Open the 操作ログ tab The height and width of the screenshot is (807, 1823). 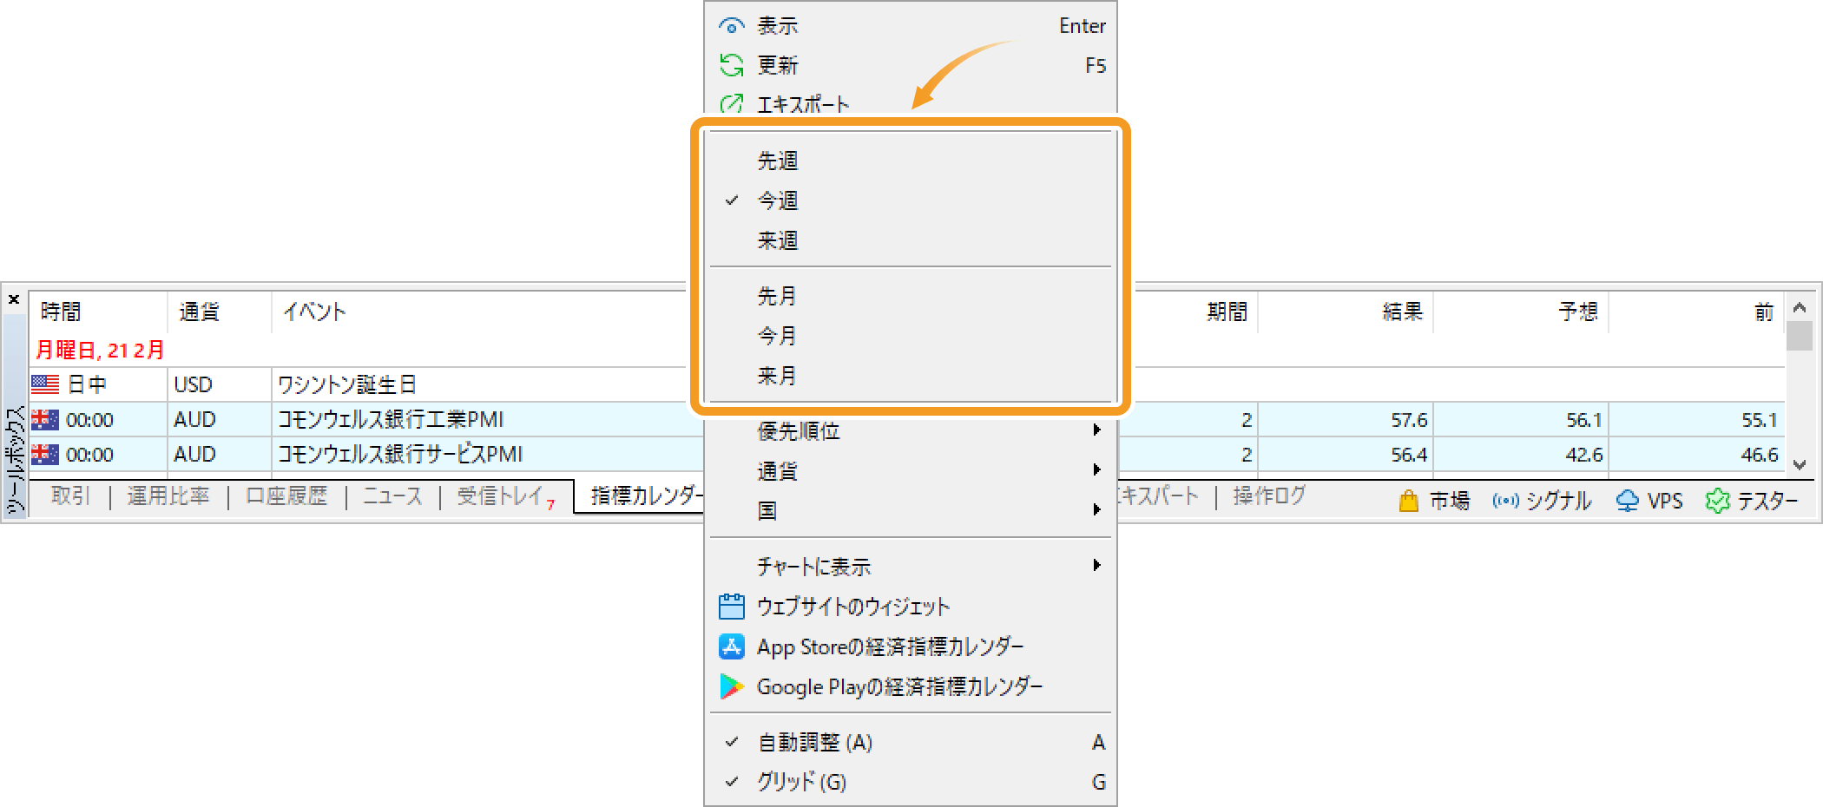coord(1269,495)
